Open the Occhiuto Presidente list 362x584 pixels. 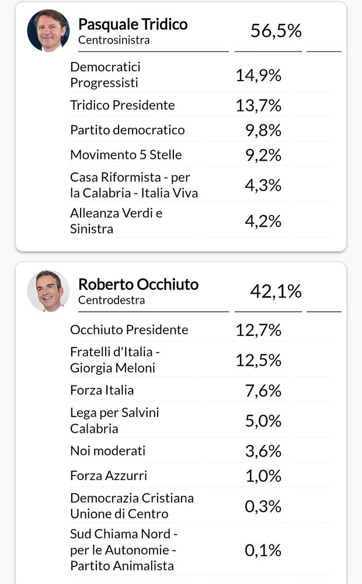129,330
